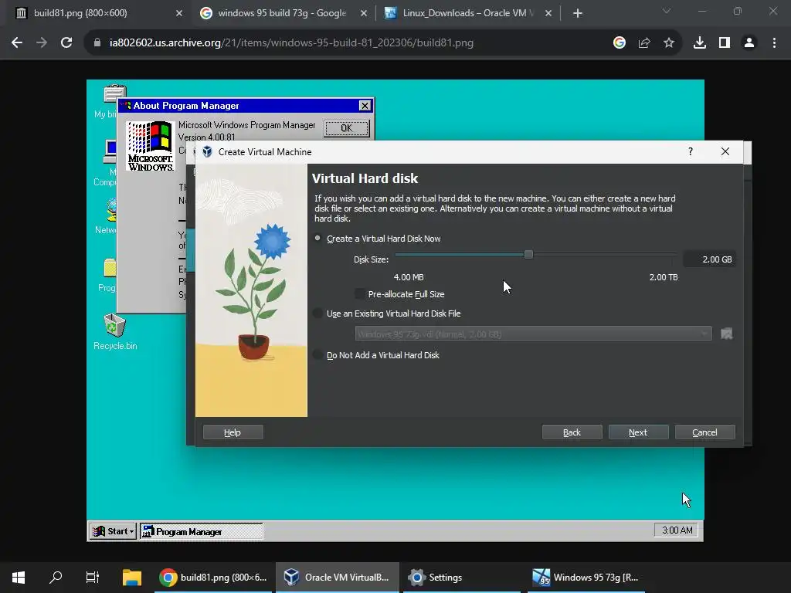Click the Help button in wizard
Viewport: 791px width, 593px height.
pyautogui.click(x=233, y=432)
